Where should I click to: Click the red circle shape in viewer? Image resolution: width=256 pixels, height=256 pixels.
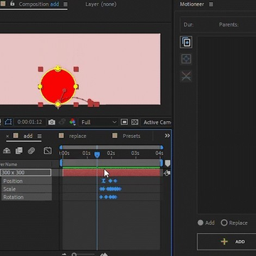[x=58, y=87]
